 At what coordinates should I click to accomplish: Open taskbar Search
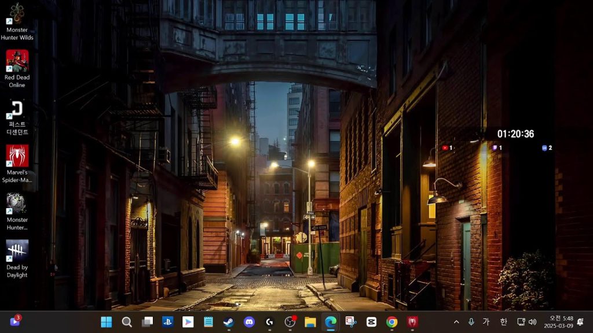coord(127,322)
